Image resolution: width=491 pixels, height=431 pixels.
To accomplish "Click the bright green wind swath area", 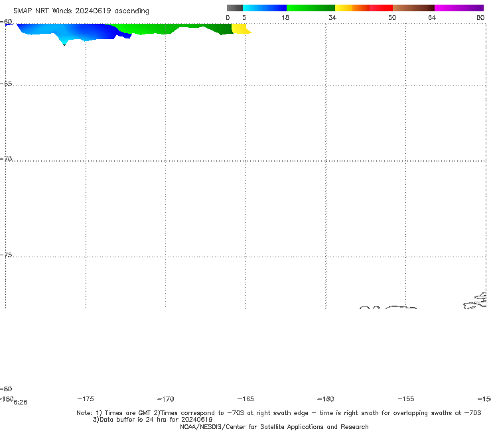I will coord(138,28).
